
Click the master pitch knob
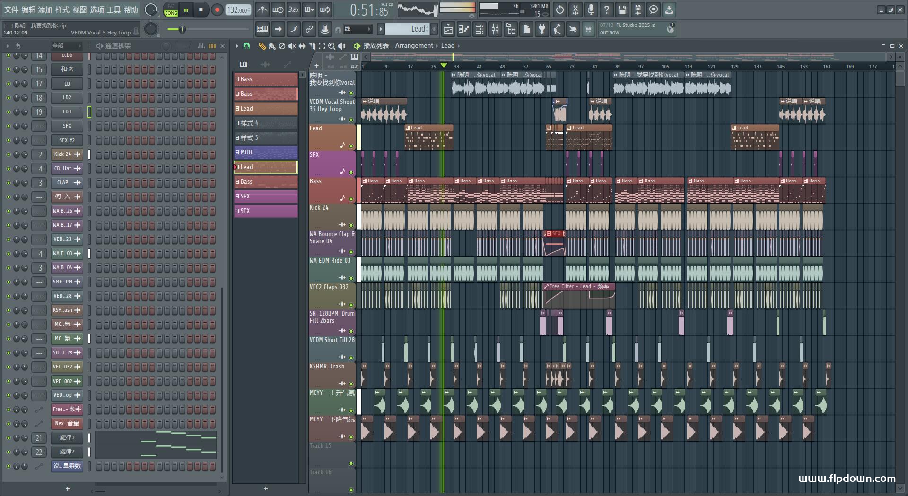(x=151, y=29)
